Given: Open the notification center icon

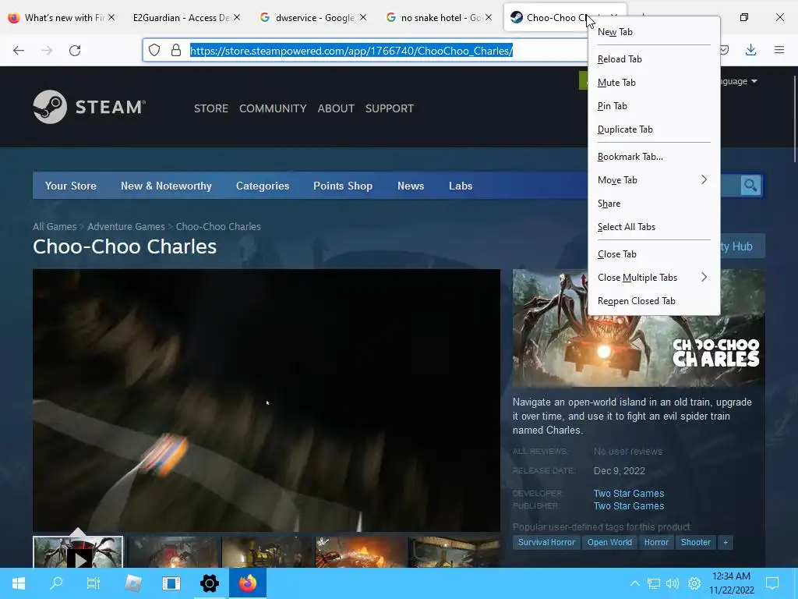Looking at the screenshot, I should (x=772, y=583).
